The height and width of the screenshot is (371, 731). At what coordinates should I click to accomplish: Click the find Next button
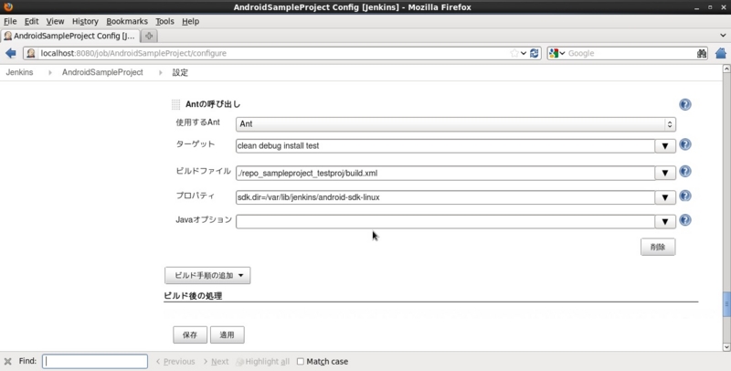pyautogui.click(x=216, y=361)
